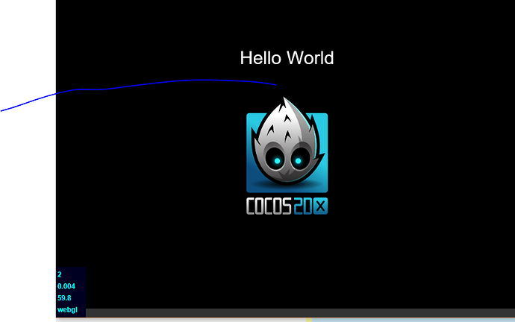
Task: Click the 59.8 FPS readout
Action: point(64,298)
